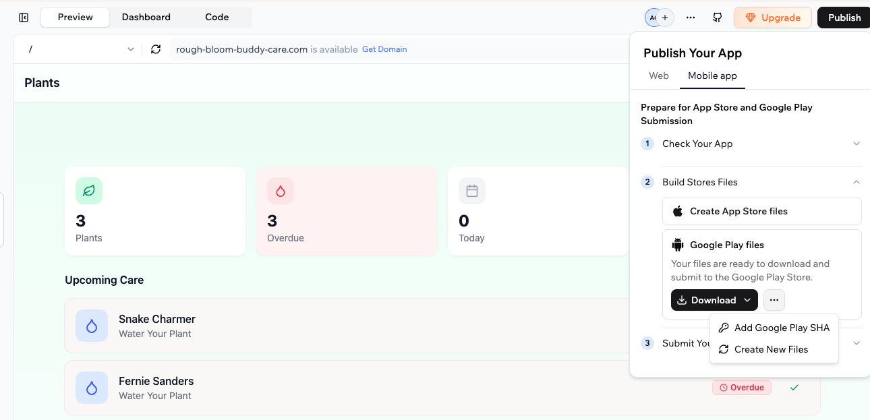Open the GitHub integration icon
870x420 pixels.
pos(718,18)
